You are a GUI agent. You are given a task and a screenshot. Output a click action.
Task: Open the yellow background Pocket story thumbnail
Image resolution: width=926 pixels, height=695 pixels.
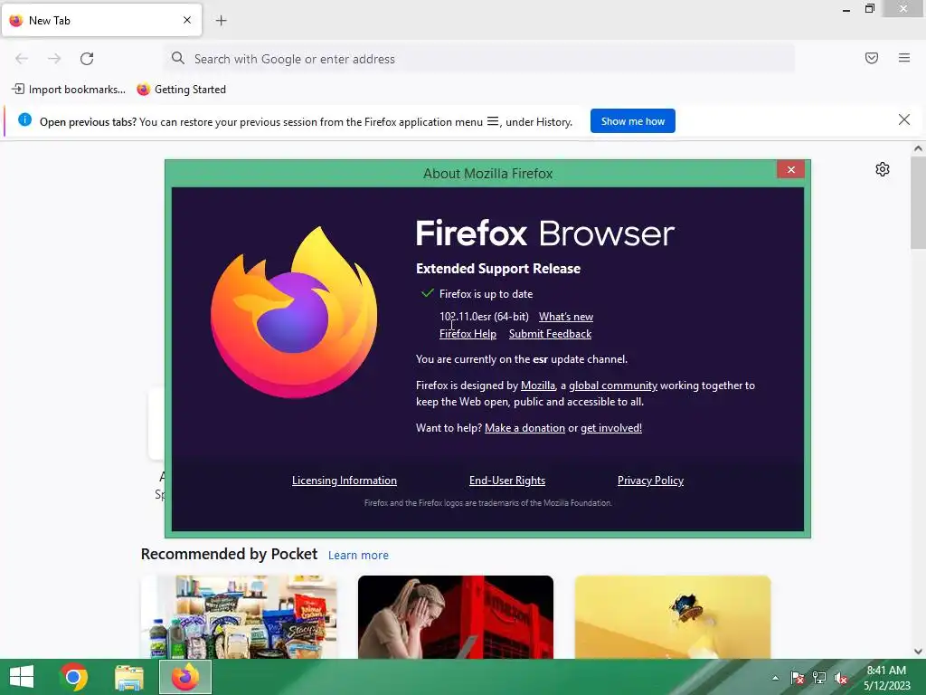tap(673, 617)
